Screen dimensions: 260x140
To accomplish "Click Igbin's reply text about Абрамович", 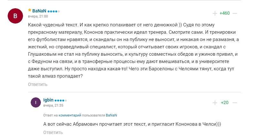I will 132,124.
